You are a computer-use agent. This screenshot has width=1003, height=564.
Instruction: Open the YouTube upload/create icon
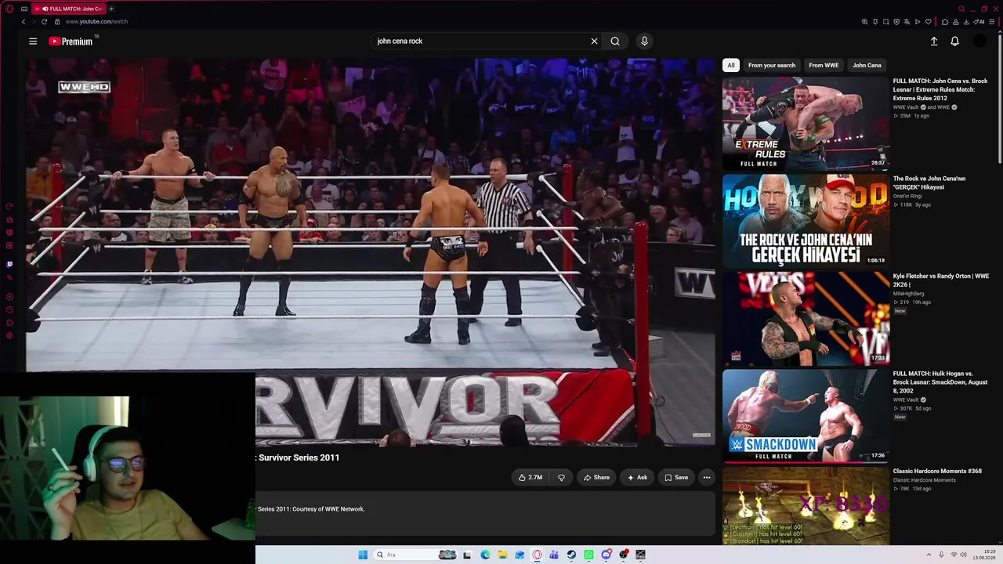(934, 42)
